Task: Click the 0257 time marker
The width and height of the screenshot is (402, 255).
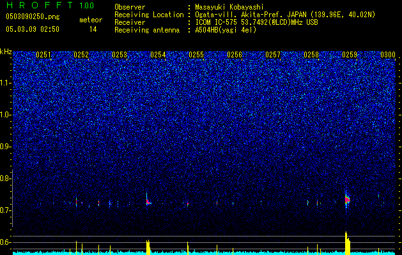Action: click(273, 55)
